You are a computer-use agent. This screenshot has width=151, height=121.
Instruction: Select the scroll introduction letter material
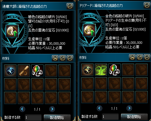coord(24,71)
